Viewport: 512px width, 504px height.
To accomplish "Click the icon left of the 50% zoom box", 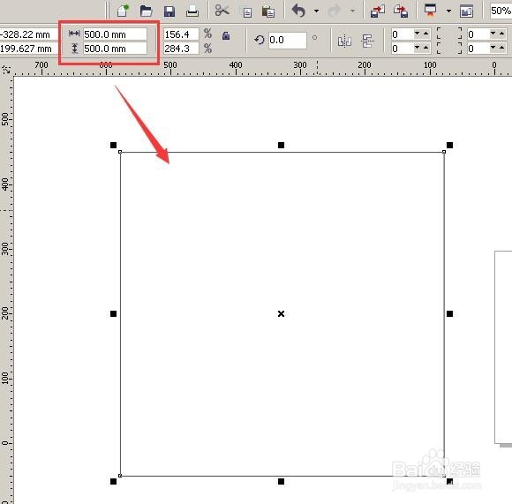I will point(466,11).
